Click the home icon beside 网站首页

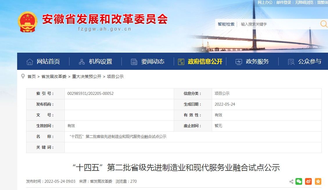[30, 62]
